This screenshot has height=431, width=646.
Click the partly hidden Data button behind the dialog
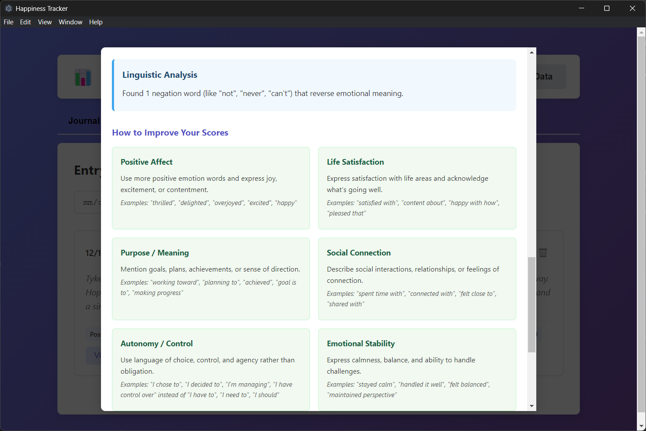551,76
